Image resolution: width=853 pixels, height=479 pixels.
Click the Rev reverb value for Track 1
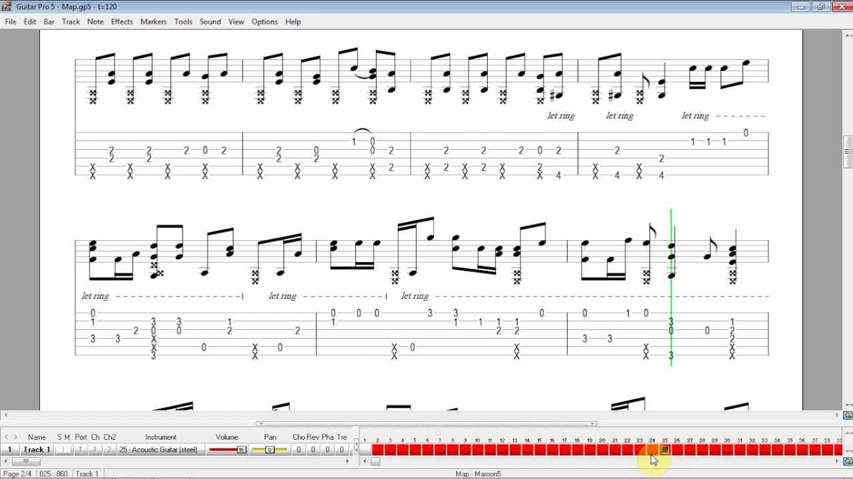(313, 450)
